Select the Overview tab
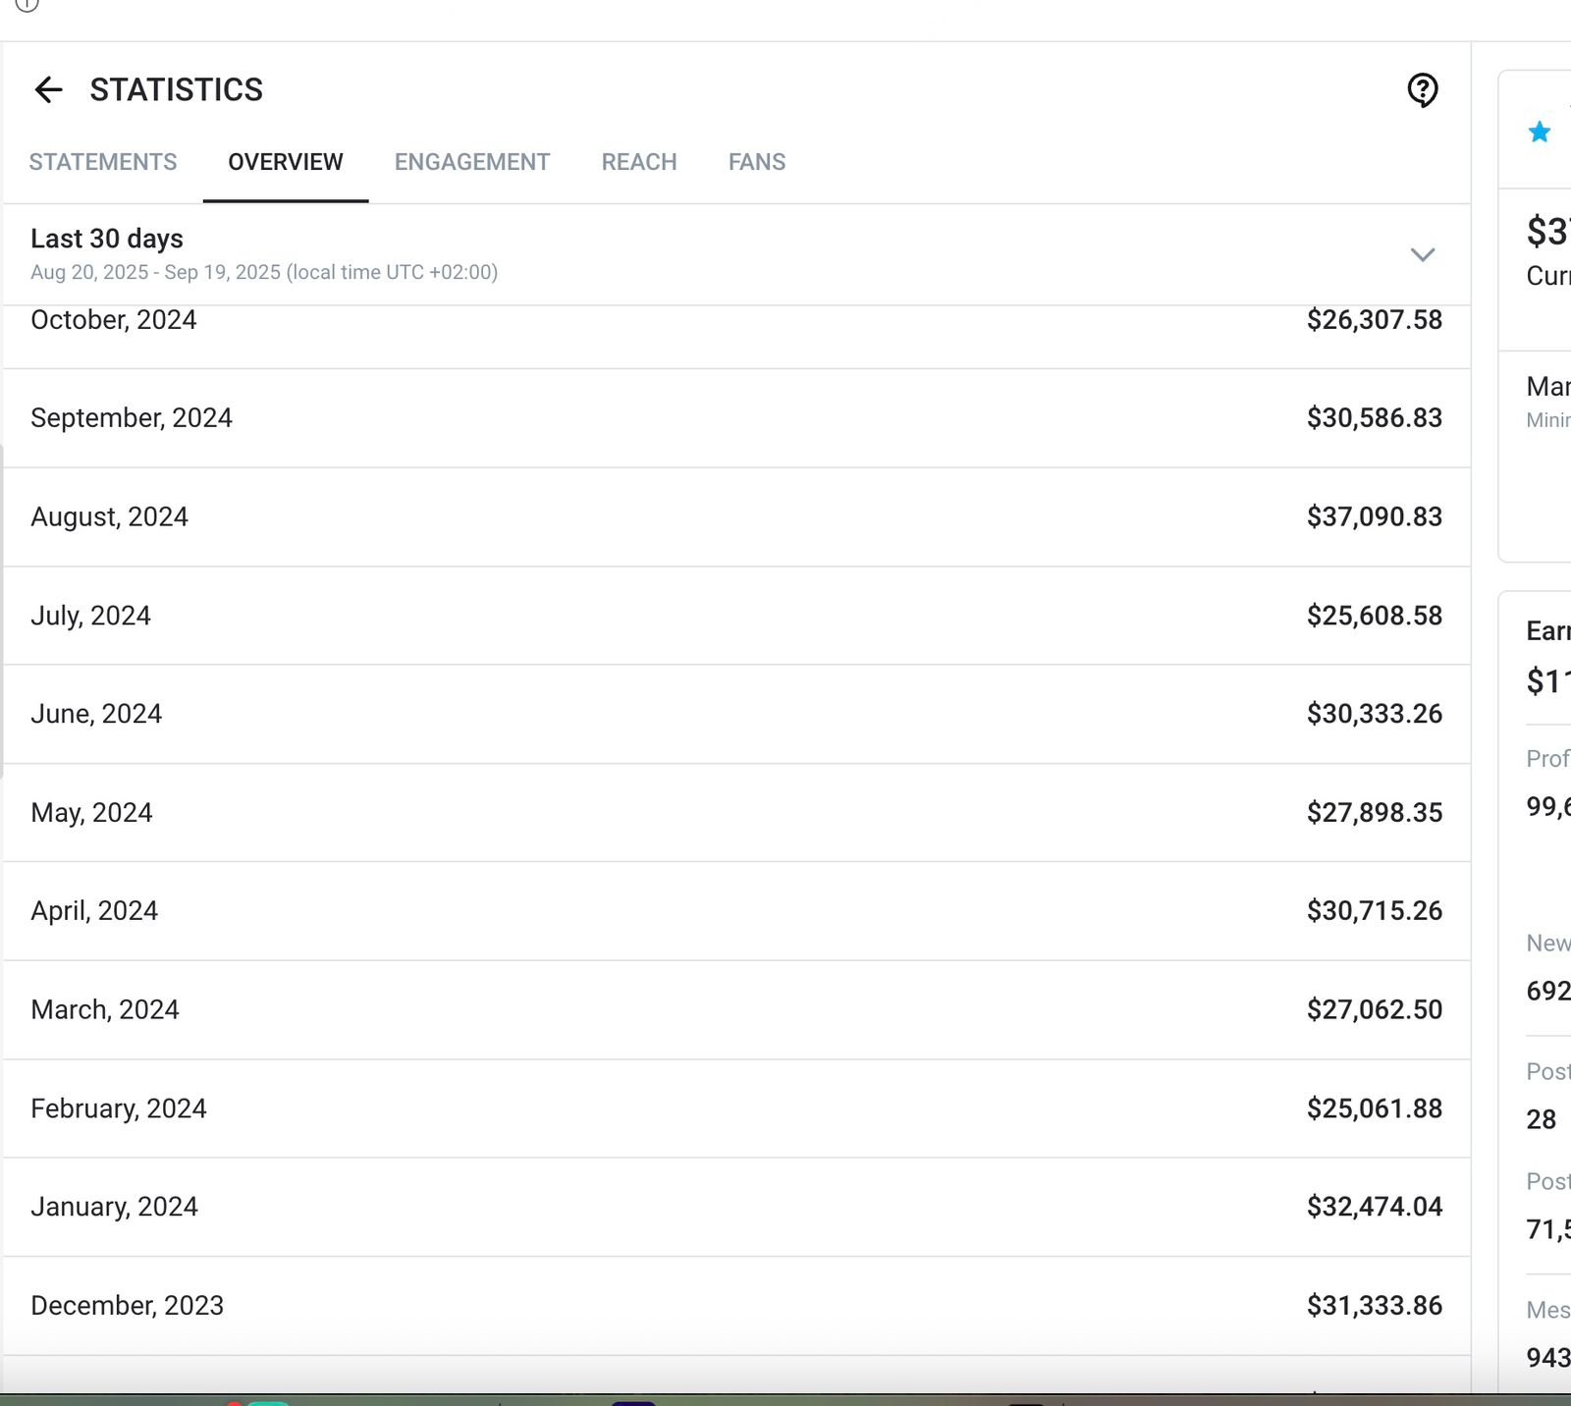 285,162
